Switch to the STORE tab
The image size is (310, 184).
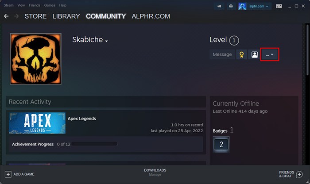coord(35,16)
